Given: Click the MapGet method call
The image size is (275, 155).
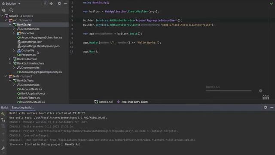Looking at the screenshot, I should point(94,43).
